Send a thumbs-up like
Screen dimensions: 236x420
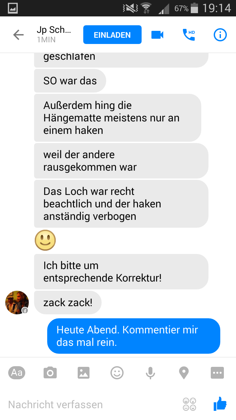pyautogui.click(x=220, y=404)
